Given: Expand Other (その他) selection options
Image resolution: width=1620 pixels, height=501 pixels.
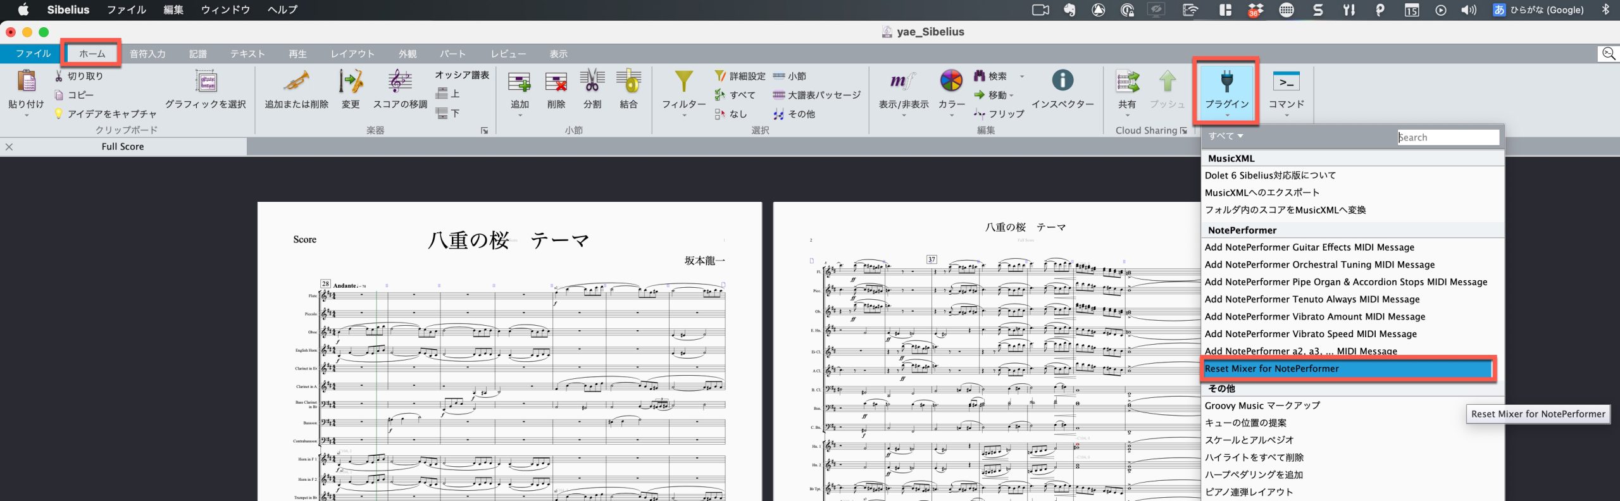Looking at the screenshot, I should (x=794, y=114).
